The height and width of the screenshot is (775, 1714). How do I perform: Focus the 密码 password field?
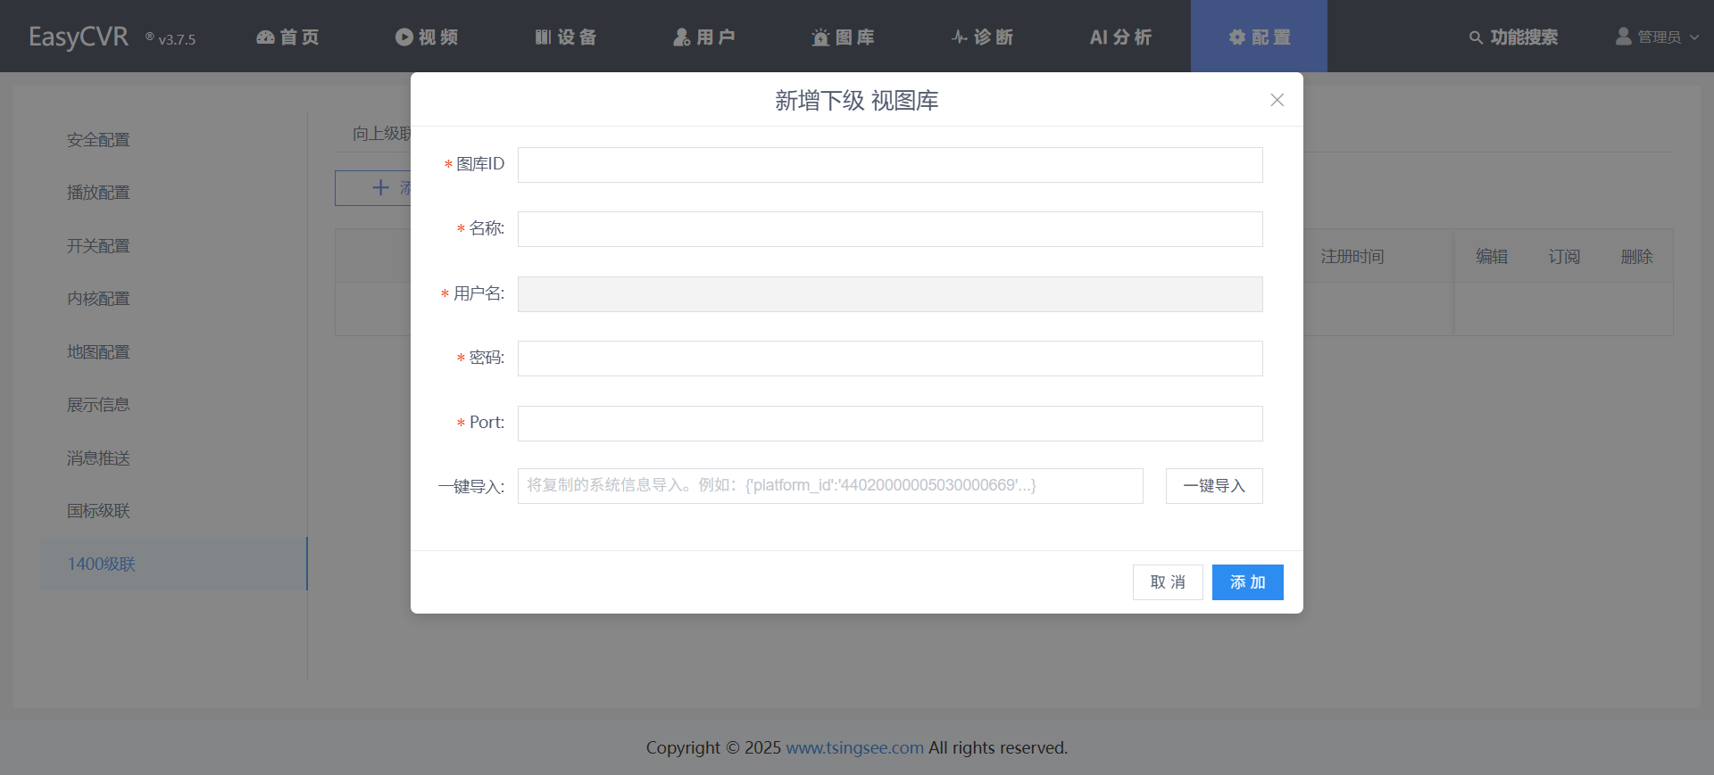(890, 359)
